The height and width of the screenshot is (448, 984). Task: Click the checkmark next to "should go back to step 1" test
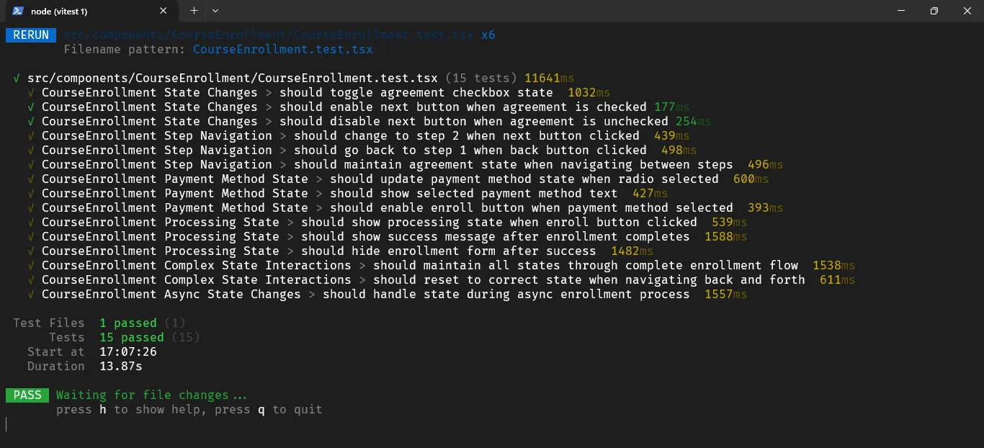point(30,150)
